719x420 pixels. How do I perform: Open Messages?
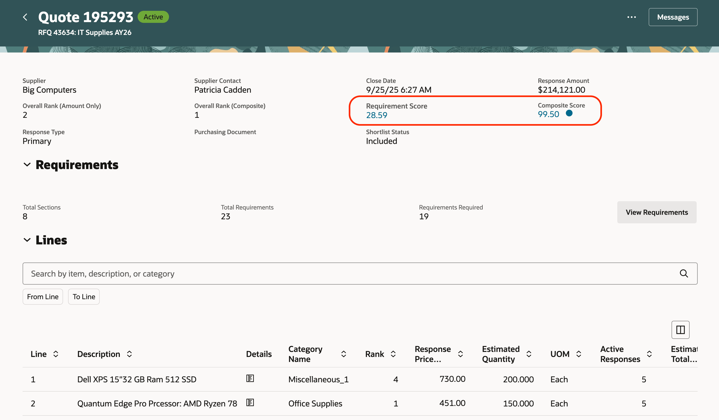tap(673, 17)
